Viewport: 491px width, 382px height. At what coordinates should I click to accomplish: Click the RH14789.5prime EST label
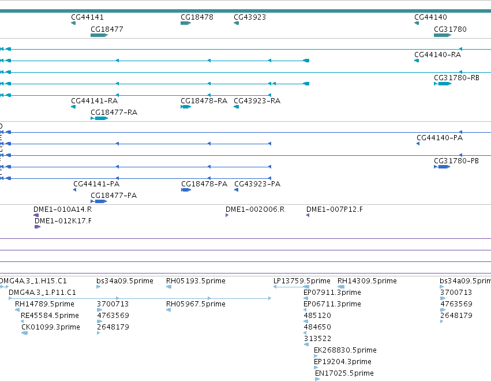[x=44, y=304]
